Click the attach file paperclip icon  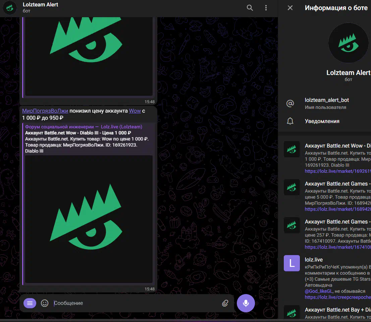point(225,303)
